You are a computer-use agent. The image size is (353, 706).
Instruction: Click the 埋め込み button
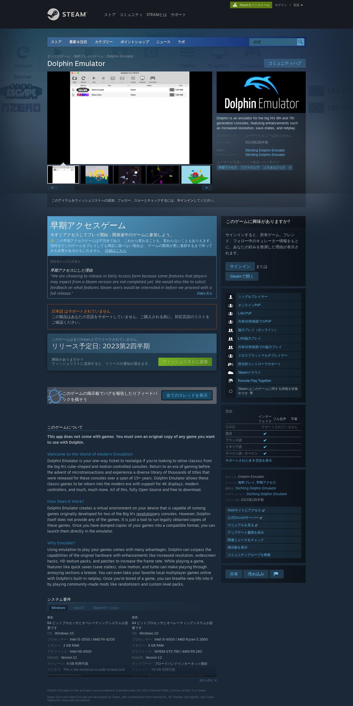pos(256,574)
